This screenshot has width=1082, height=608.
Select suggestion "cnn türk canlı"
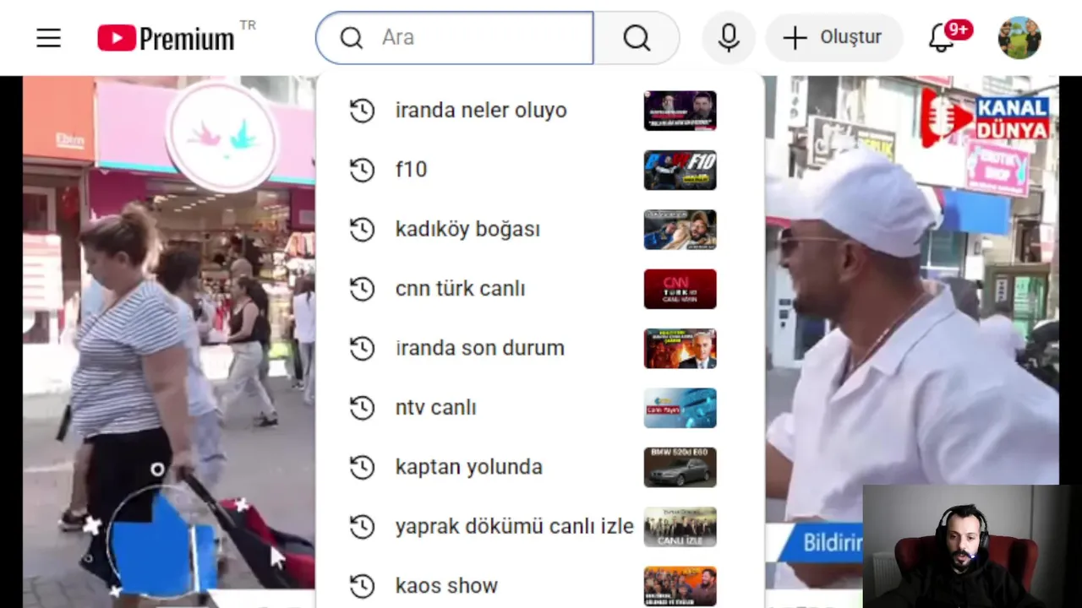(539, 289)
